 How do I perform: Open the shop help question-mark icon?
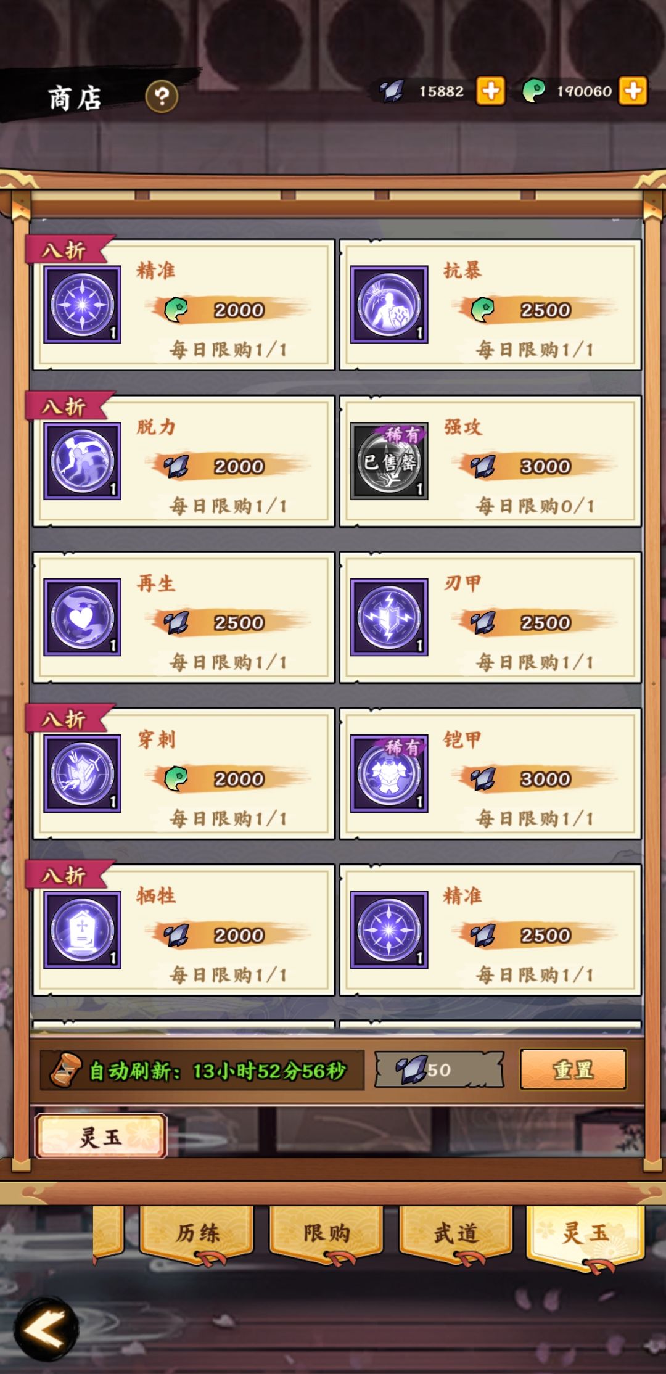click(x=162, y=96)
